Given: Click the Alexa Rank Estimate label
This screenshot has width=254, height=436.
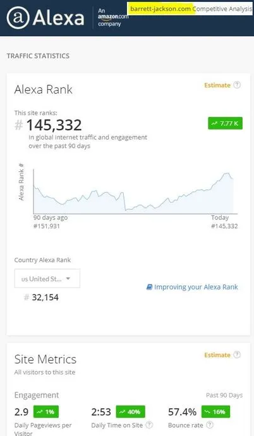Looking at the screenshot, I should pyautogui.click(x=217, y=85).
